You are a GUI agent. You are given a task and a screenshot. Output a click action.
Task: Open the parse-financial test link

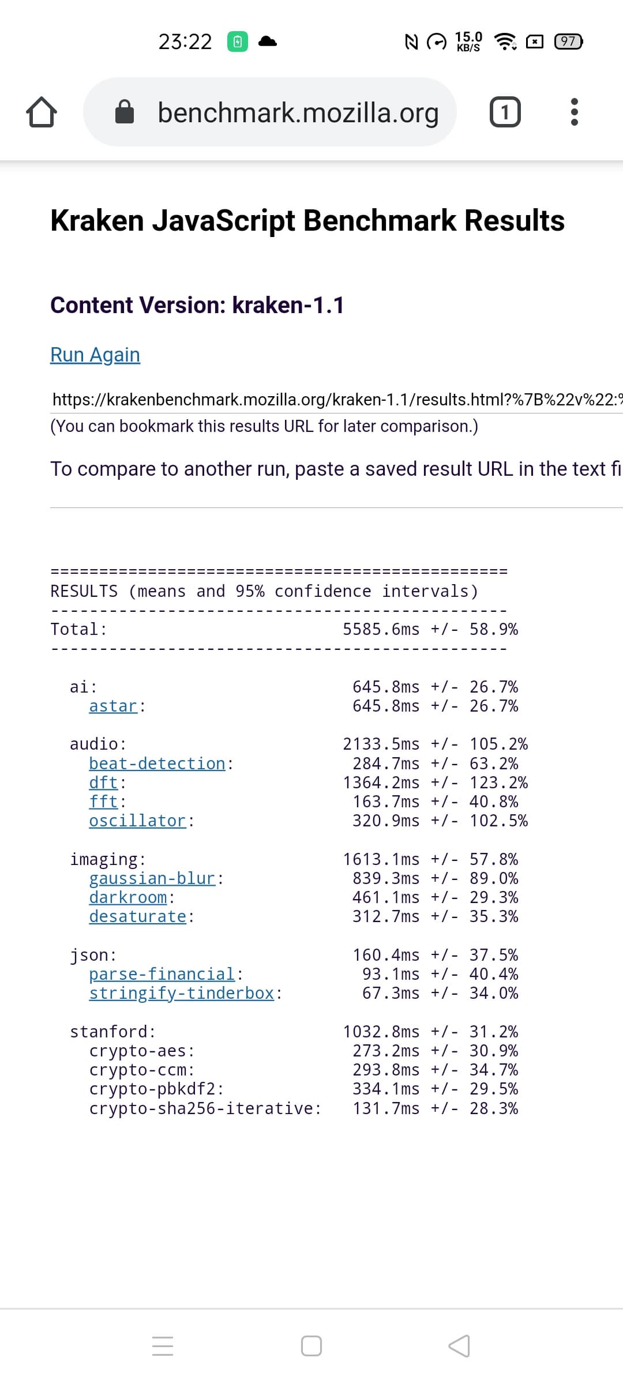click(x=162, y=974)
